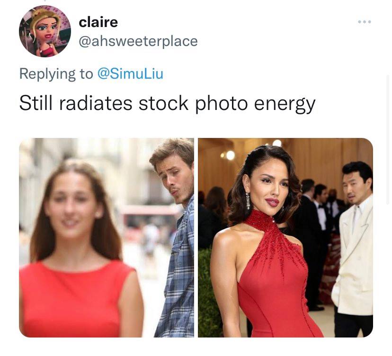The width and height of the screenshot is (392, 356).
Task: Open the three-dot more options menu
Action: point(364,22)
